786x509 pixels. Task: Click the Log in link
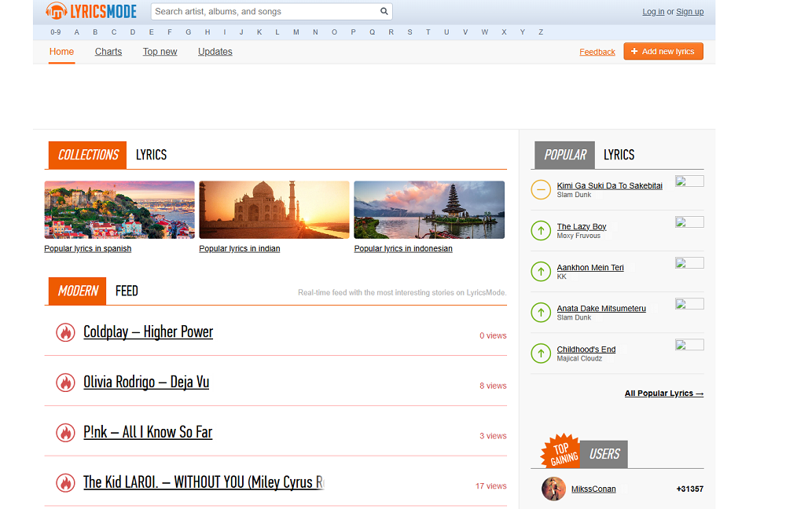(653, 12)
